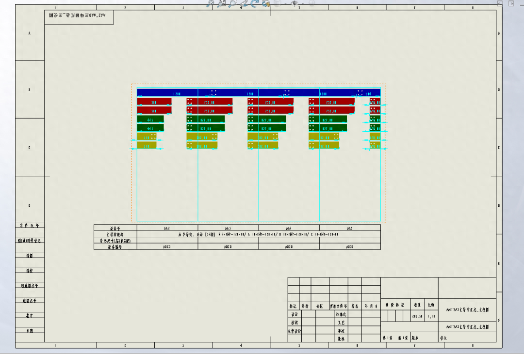Viewport: 524px width, 354px height.
Task: Click the Zoom to Fit icon
Action: pyautogui.click(x=210, y=3)
